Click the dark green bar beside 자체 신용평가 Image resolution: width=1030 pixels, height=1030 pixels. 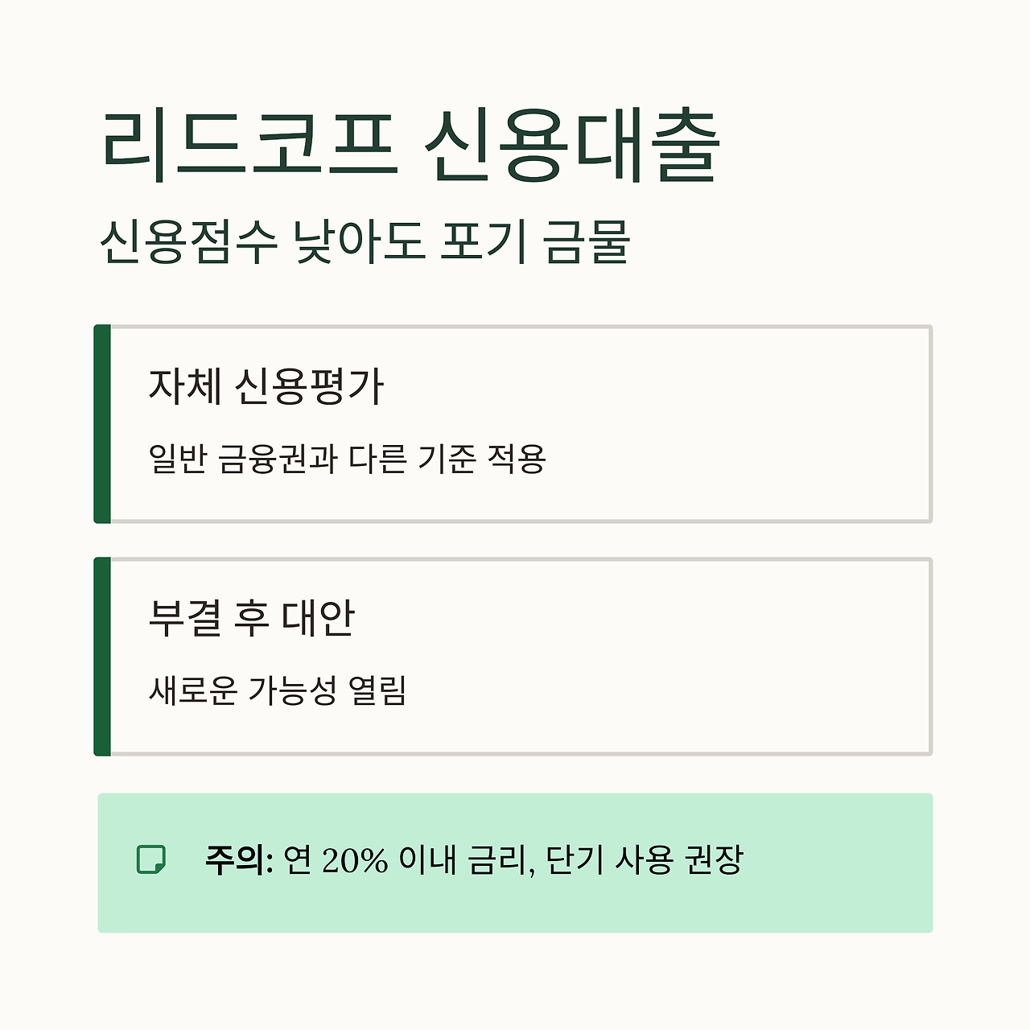click(102, 424)
